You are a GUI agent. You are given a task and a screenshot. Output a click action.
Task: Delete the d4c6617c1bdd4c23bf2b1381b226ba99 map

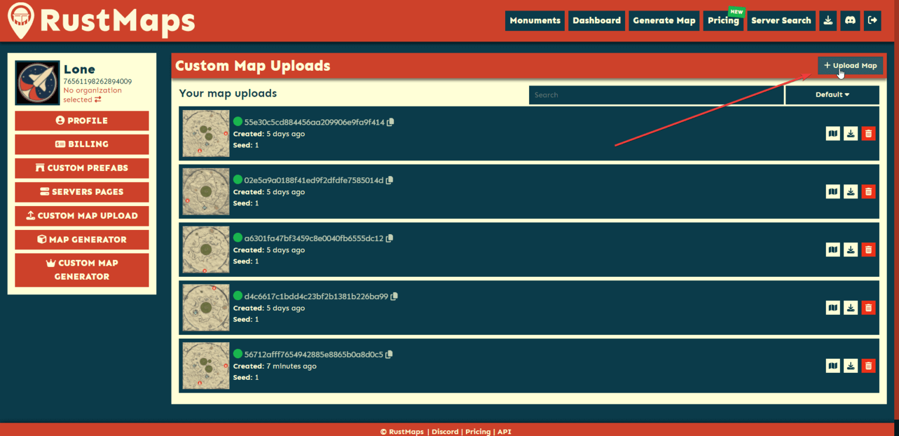[x=868, y=308]
